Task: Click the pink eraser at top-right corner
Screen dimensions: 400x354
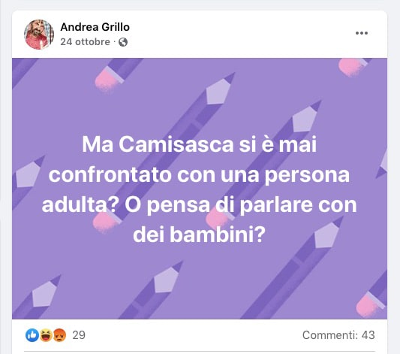Action: tap(351, 67)
